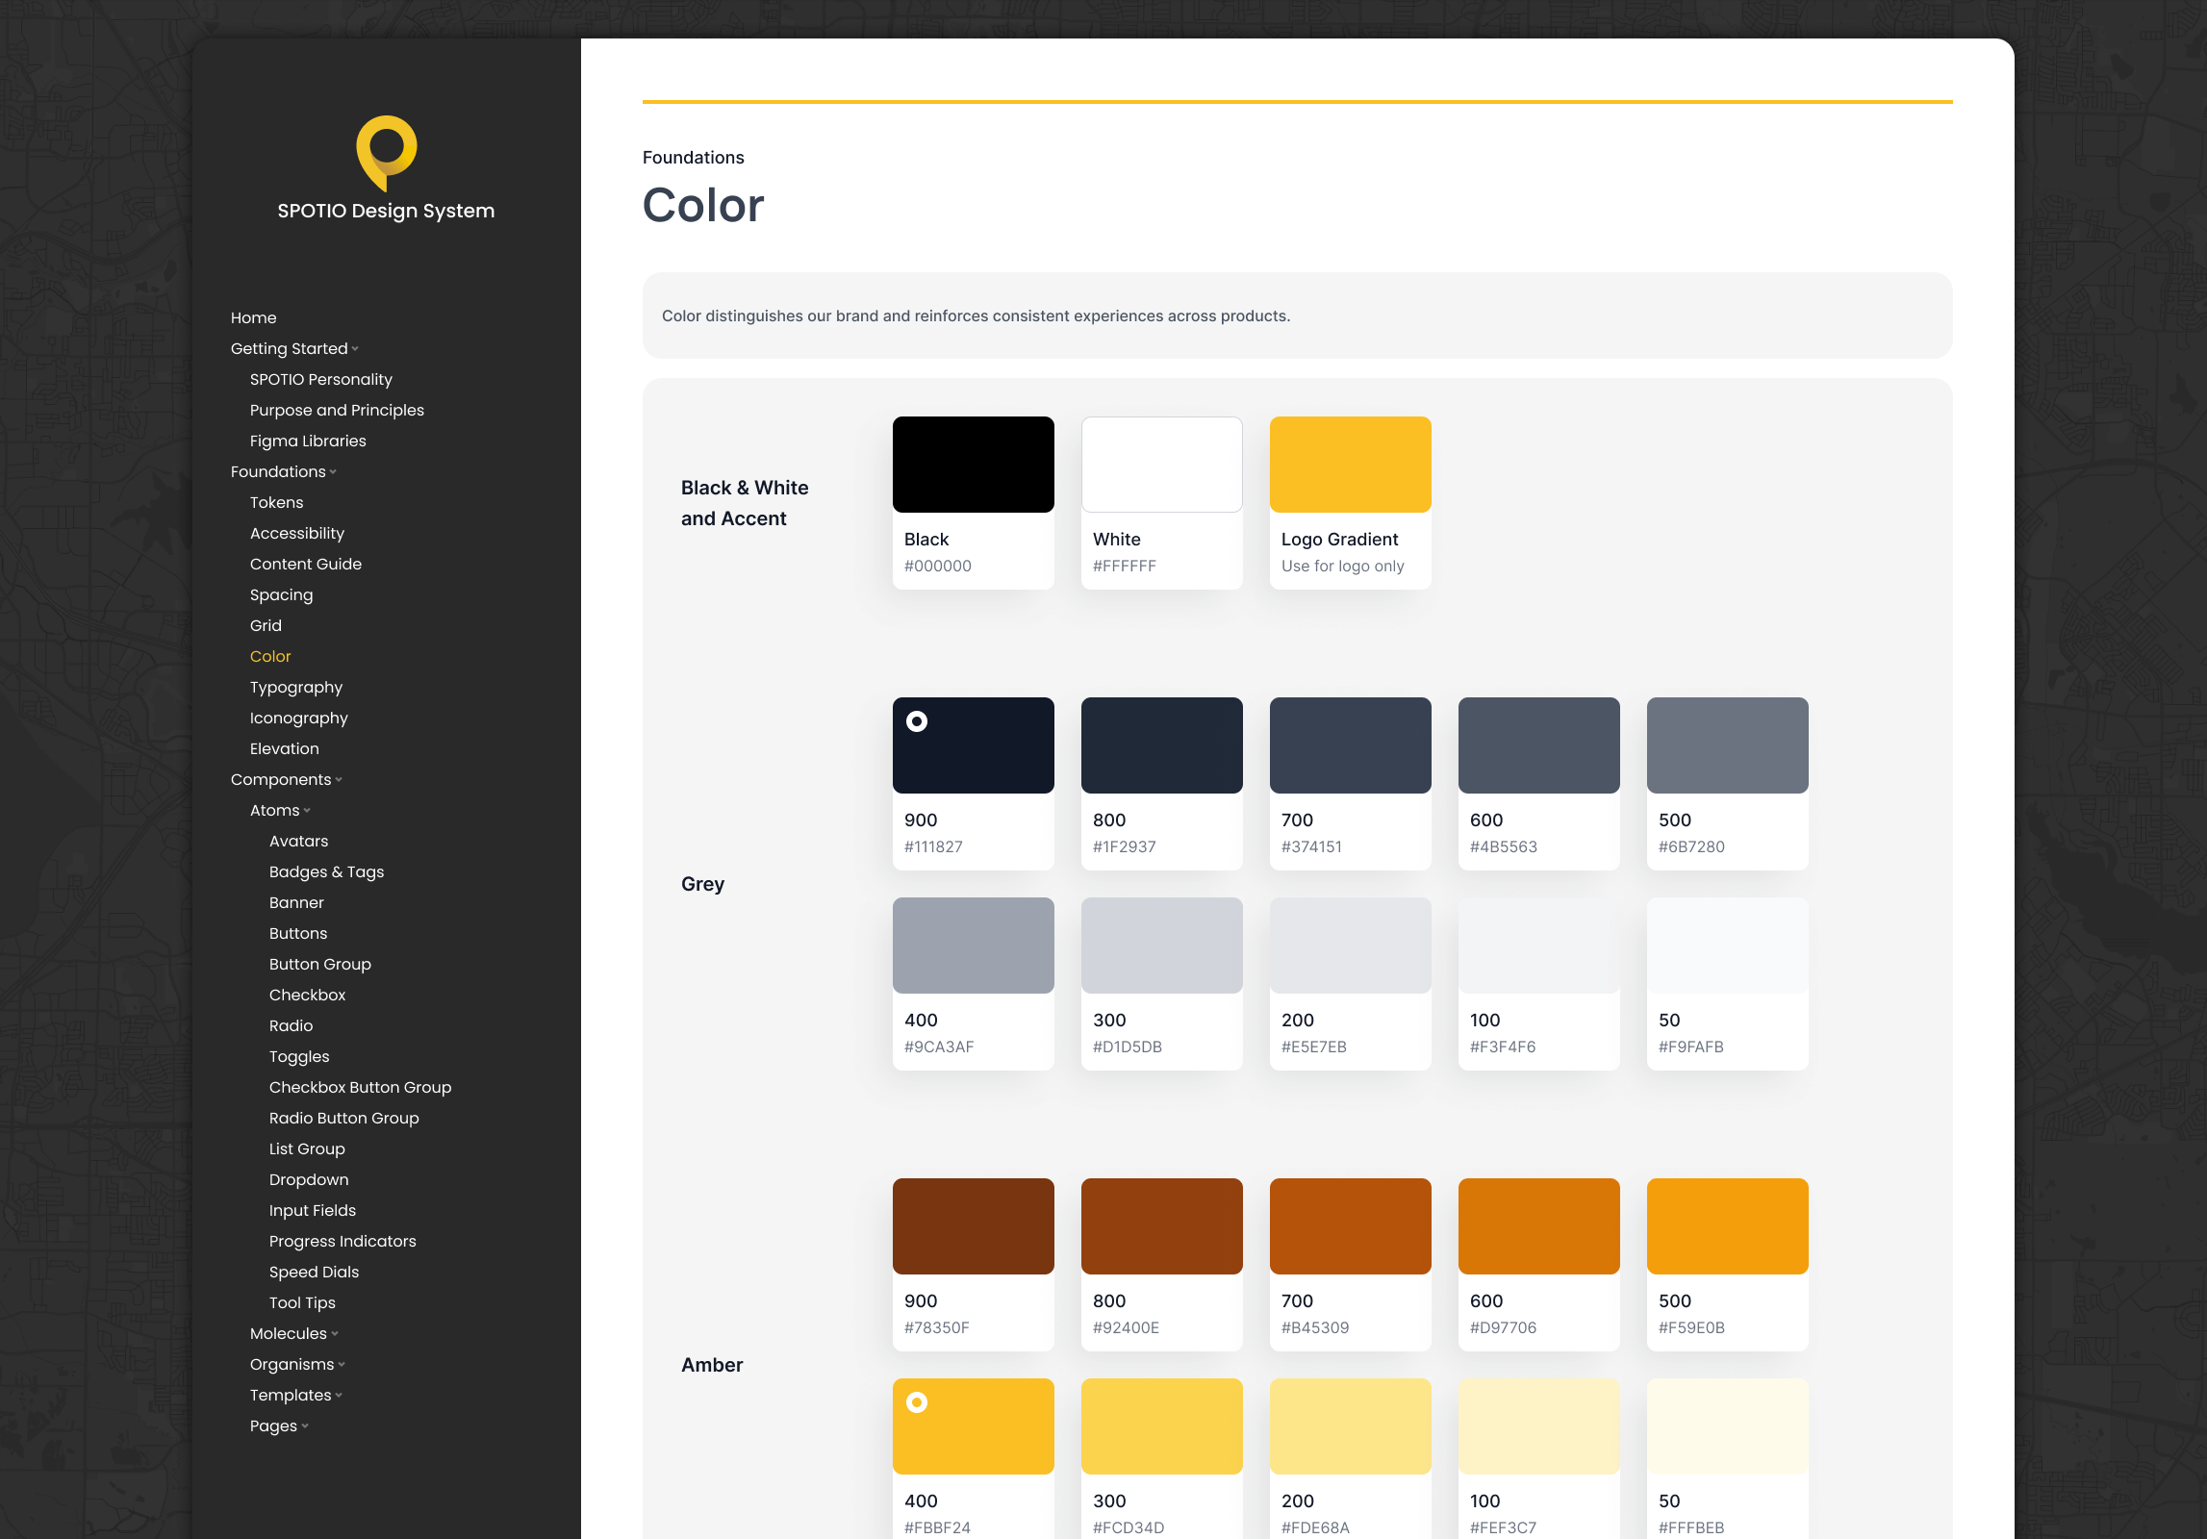
Task: Click the SPOTIO Design System title
Action: [387, 211]
